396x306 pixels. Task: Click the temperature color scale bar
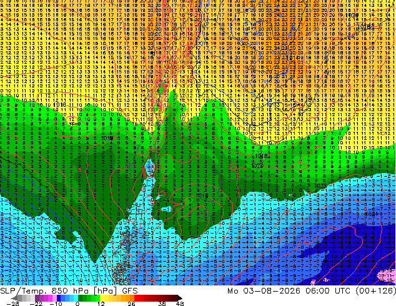(96, 298)
